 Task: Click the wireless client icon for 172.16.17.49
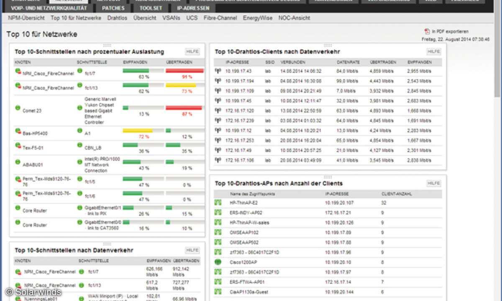[218, 150]
